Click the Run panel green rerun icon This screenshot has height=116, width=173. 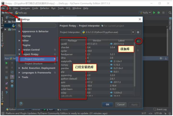tap(7, 63)
